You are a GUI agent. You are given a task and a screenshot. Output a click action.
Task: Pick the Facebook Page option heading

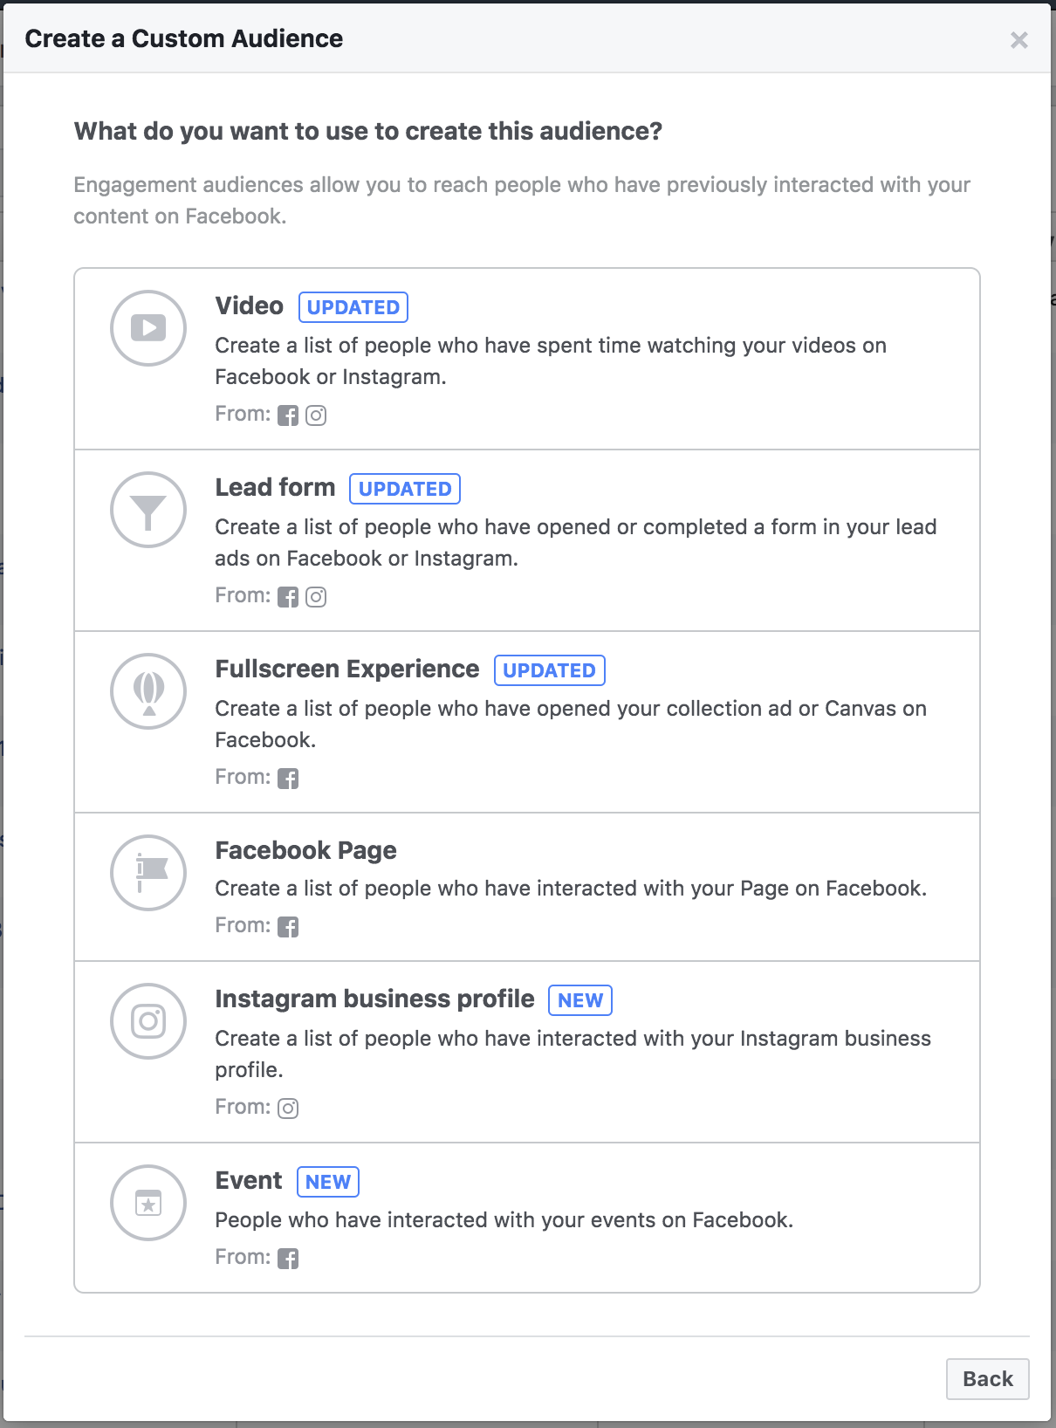[x=306, y=850]
